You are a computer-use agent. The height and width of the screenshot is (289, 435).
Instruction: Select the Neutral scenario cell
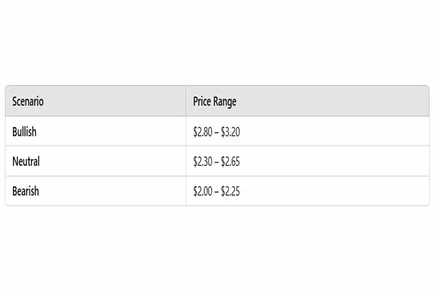pyautogui.click(x=26, y=161)
